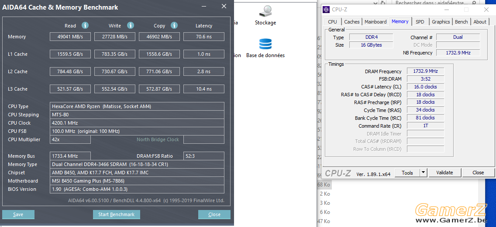The height and width of the screenshot is (227, 496).
Task: Click the L1 Cache Read value 1559.5 GB/s
Action: click(x=70, y=54)
